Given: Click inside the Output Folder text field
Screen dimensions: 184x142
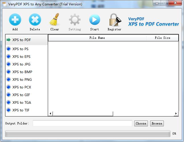Looking at the screenshot, I should pos(82,123).
